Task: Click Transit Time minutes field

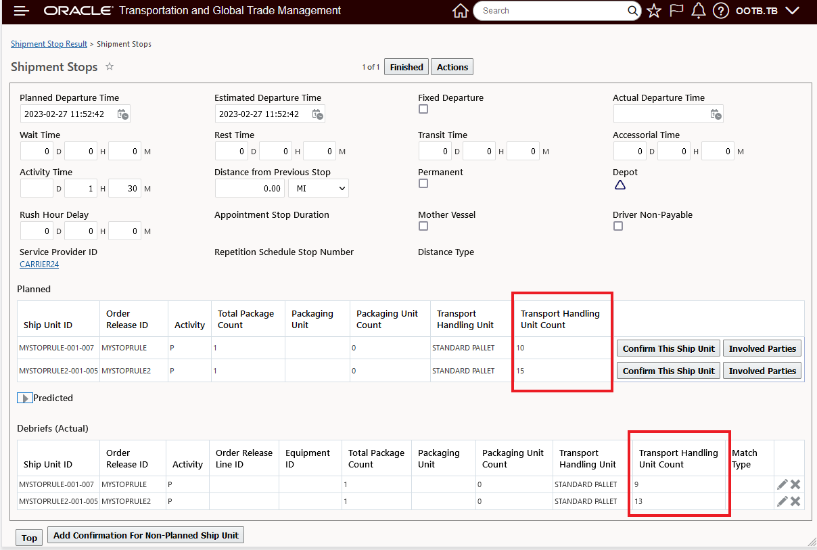Action: click(523, 151)
